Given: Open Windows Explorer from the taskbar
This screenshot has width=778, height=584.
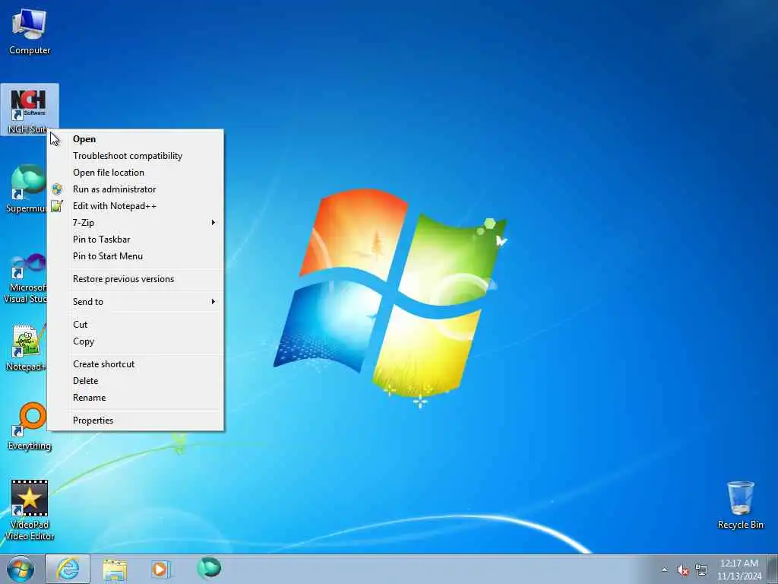Looking at the screenshot, I should [x=115, y=569].
